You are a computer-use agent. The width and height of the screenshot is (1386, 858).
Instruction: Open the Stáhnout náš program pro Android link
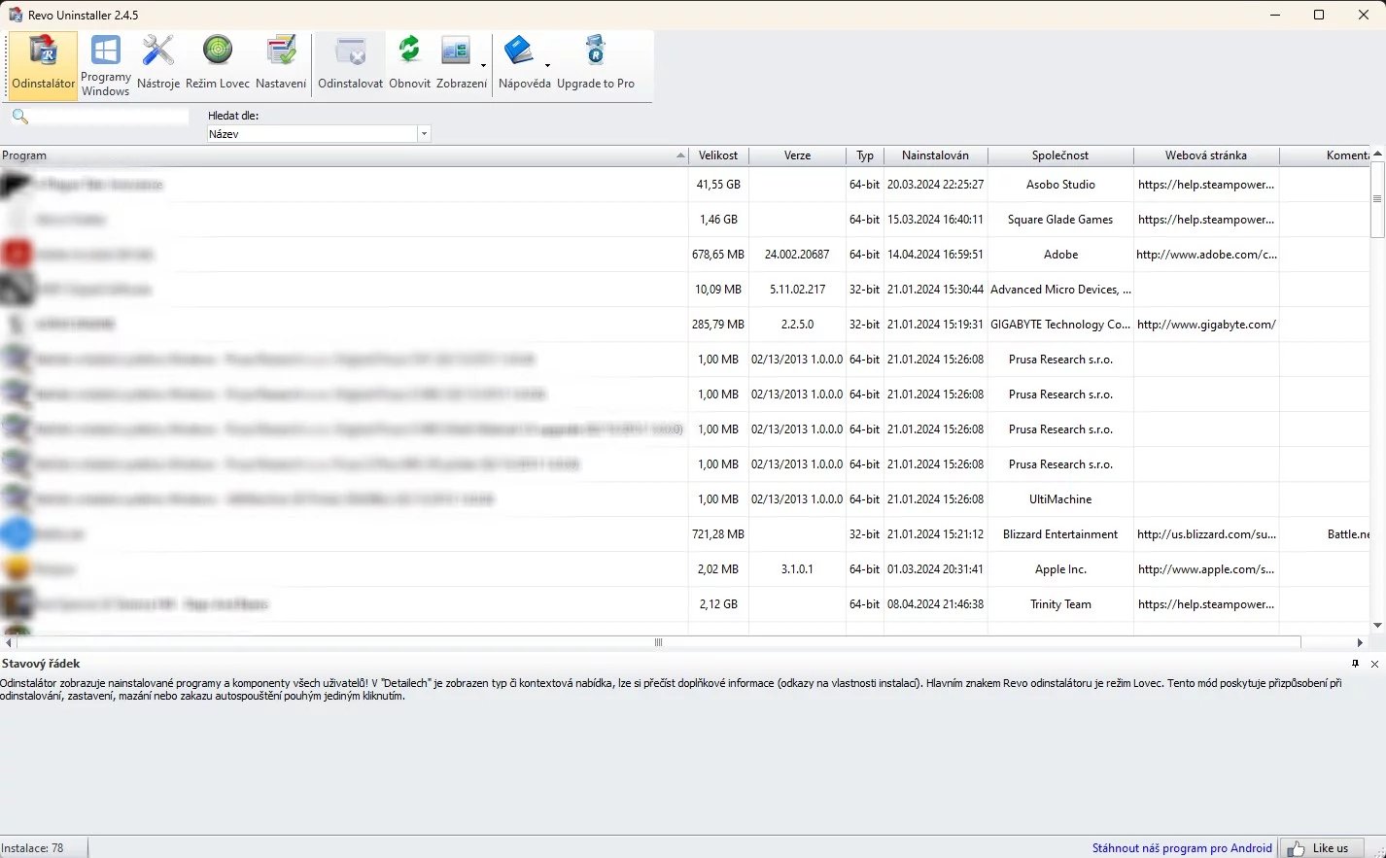coord(1182,848)
